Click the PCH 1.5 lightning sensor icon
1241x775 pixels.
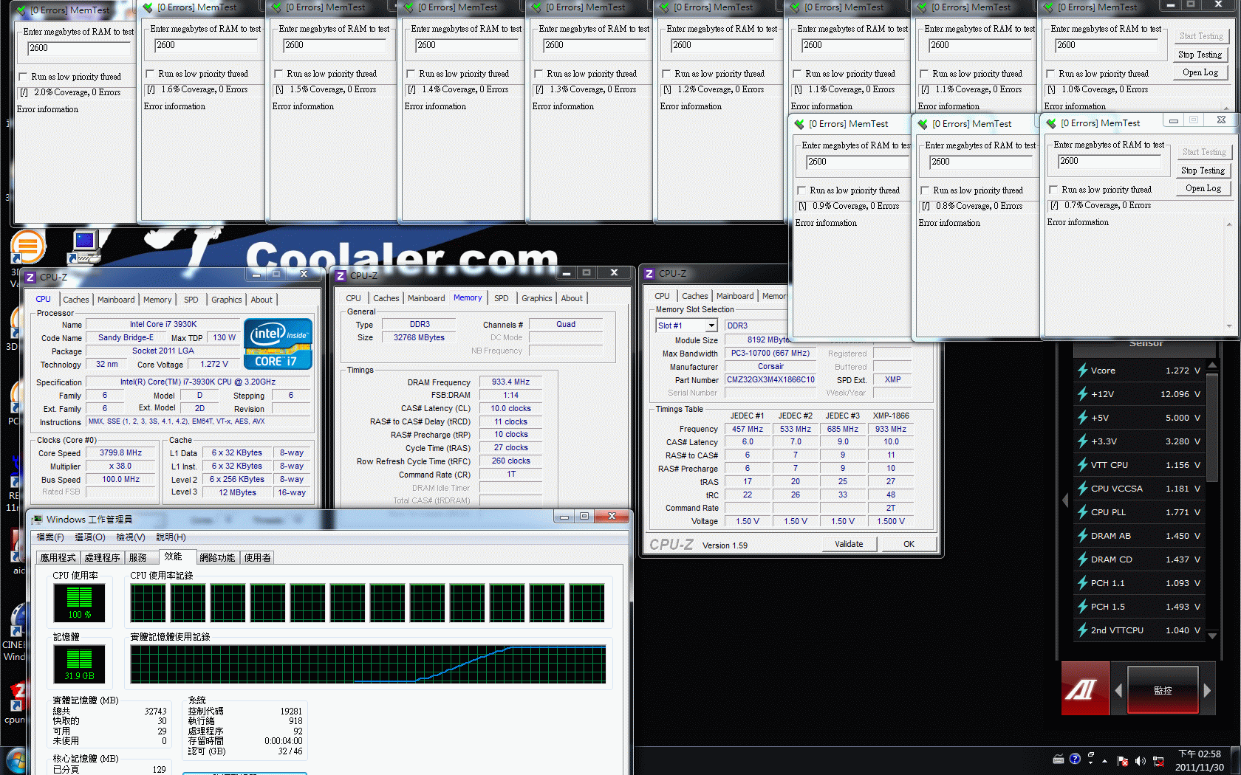coord(1082,607)
